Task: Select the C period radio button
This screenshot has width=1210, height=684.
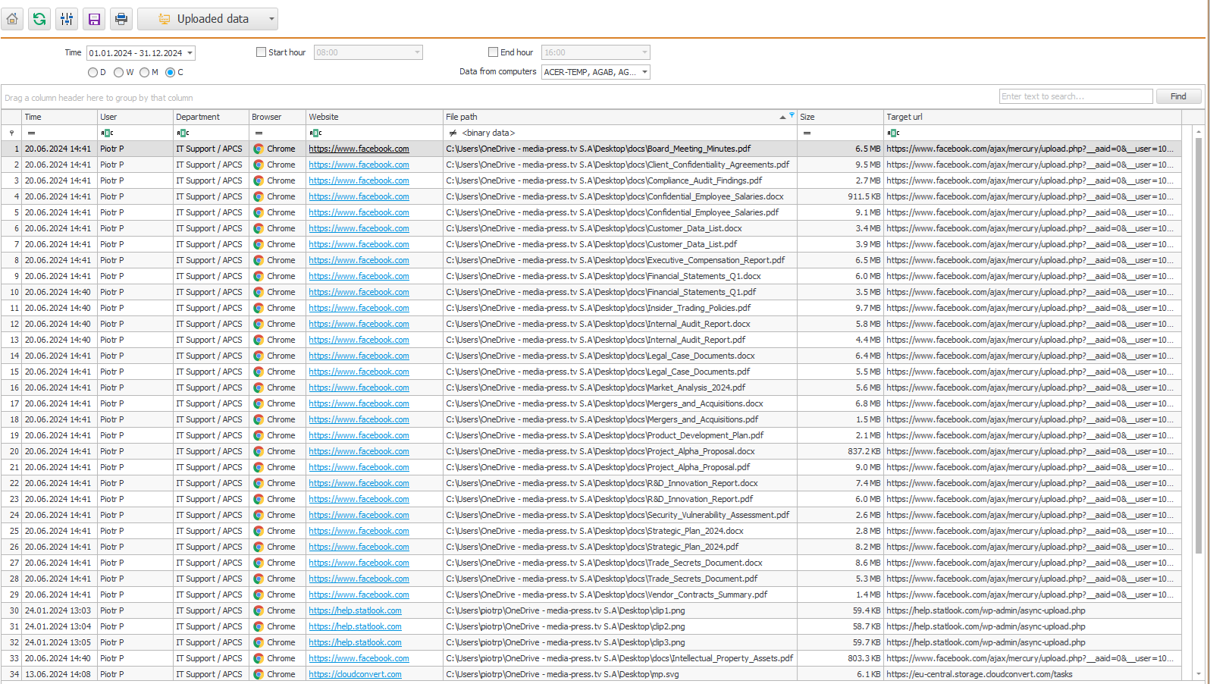Action: [170, 73]
